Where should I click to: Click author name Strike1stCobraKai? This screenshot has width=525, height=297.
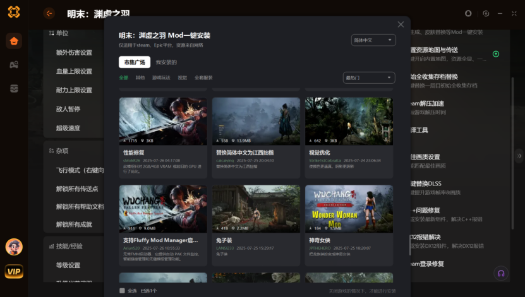(x=325, y=161)
